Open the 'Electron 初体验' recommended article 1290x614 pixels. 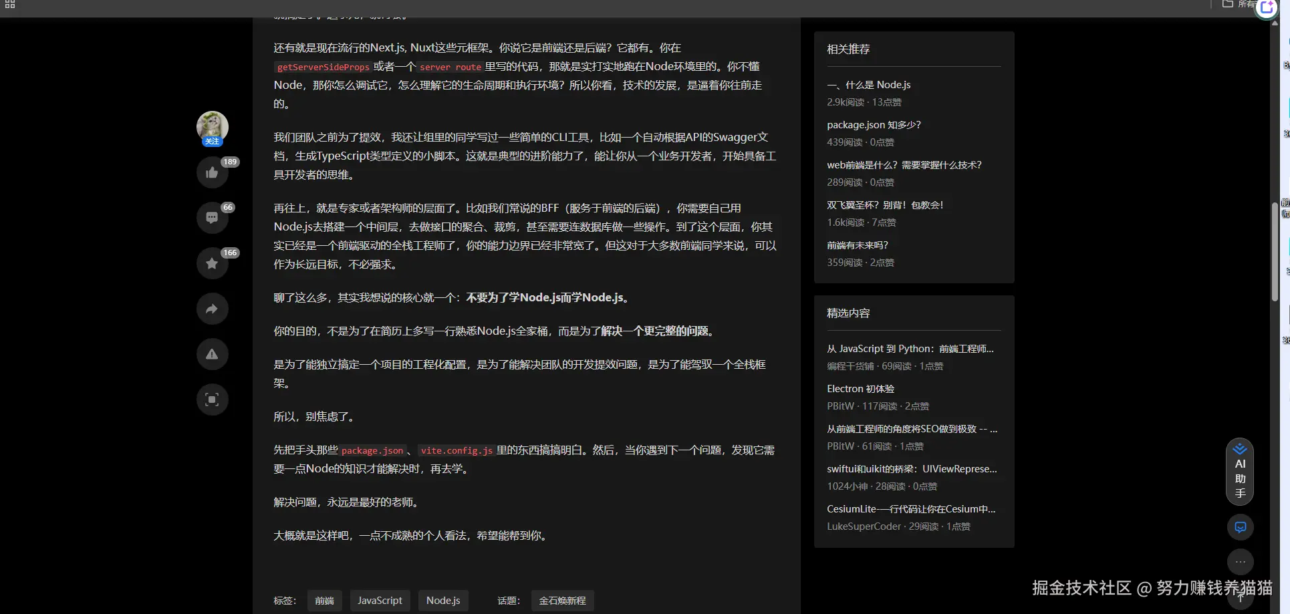tap(860, 388)
